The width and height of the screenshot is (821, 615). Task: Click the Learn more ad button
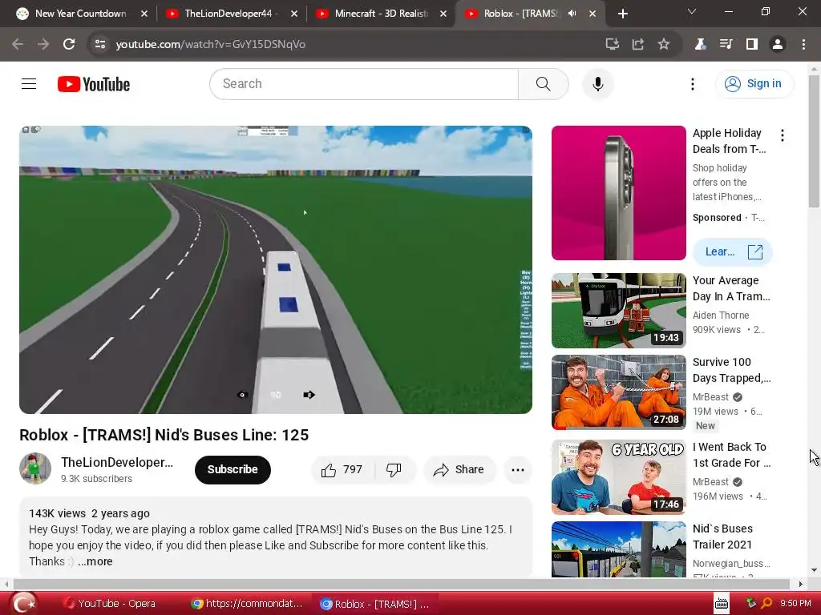[733, 252]
